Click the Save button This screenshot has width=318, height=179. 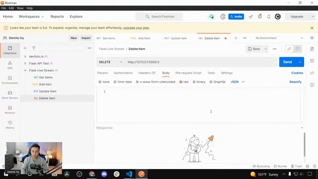254,49
